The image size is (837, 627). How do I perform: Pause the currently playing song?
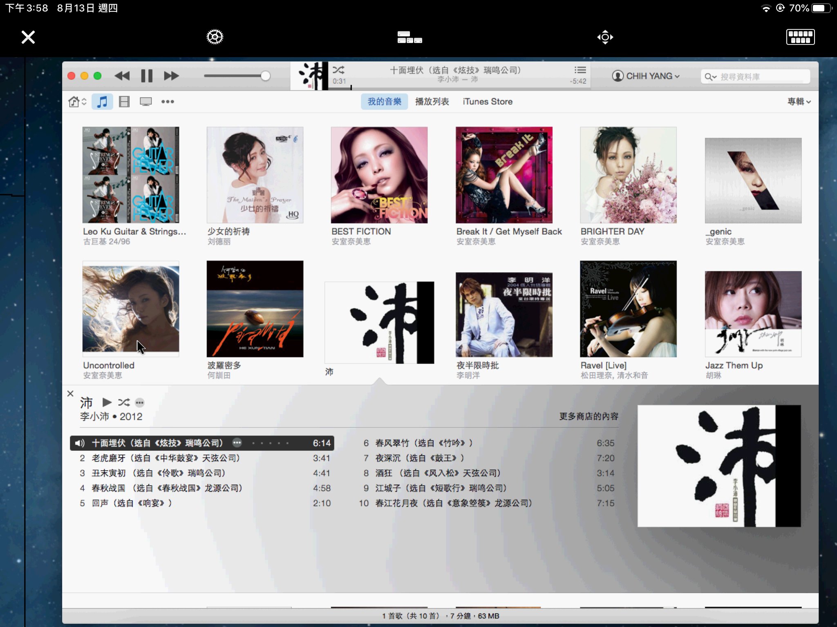tap(147, 76)
